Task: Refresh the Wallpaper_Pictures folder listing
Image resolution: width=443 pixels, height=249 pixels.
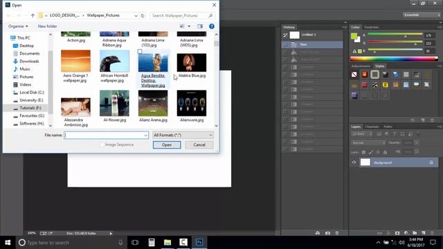Action: point(143,15)
